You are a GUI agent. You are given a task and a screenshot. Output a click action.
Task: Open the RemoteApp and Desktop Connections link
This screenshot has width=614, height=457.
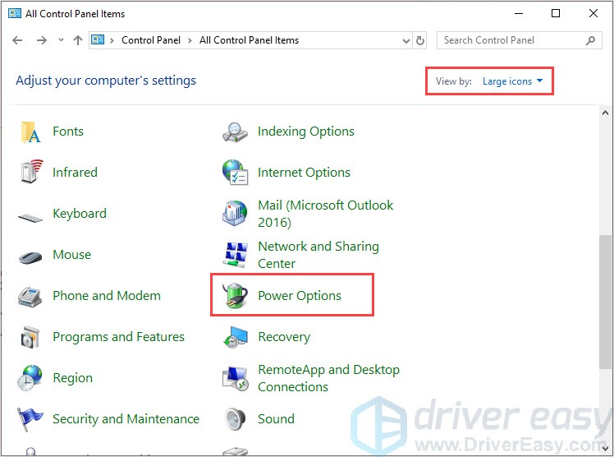click(328, 378)
